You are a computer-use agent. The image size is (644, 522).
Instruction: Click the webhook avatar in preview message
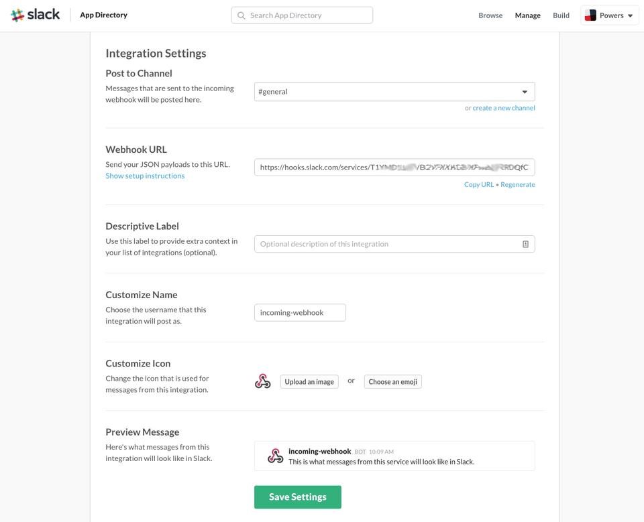[x=275, y=456]
